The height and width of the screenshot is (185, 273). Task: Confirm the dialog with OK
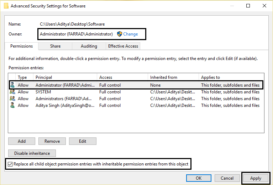[x=199, y=178]
